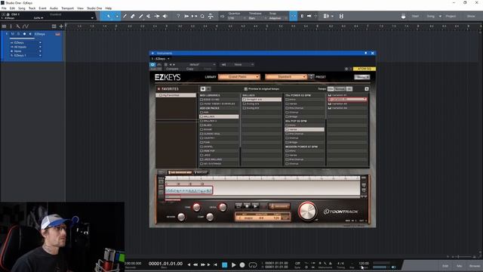Image resolution: width=483 pixels, height=272 pixels.
Task: Click the rewind button in transport
Action: [x=195, y=265]
